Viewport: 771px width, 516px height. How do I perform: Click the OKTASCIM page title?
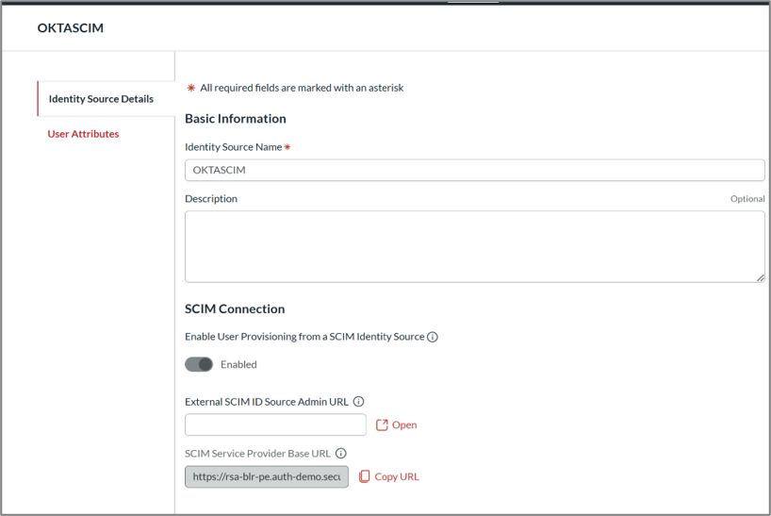point(71,28)
